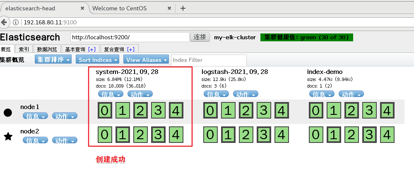Close the Welcome to CentOS tab
The height and width of the screenshot is (171, 414).
click(x=169, y=8)
